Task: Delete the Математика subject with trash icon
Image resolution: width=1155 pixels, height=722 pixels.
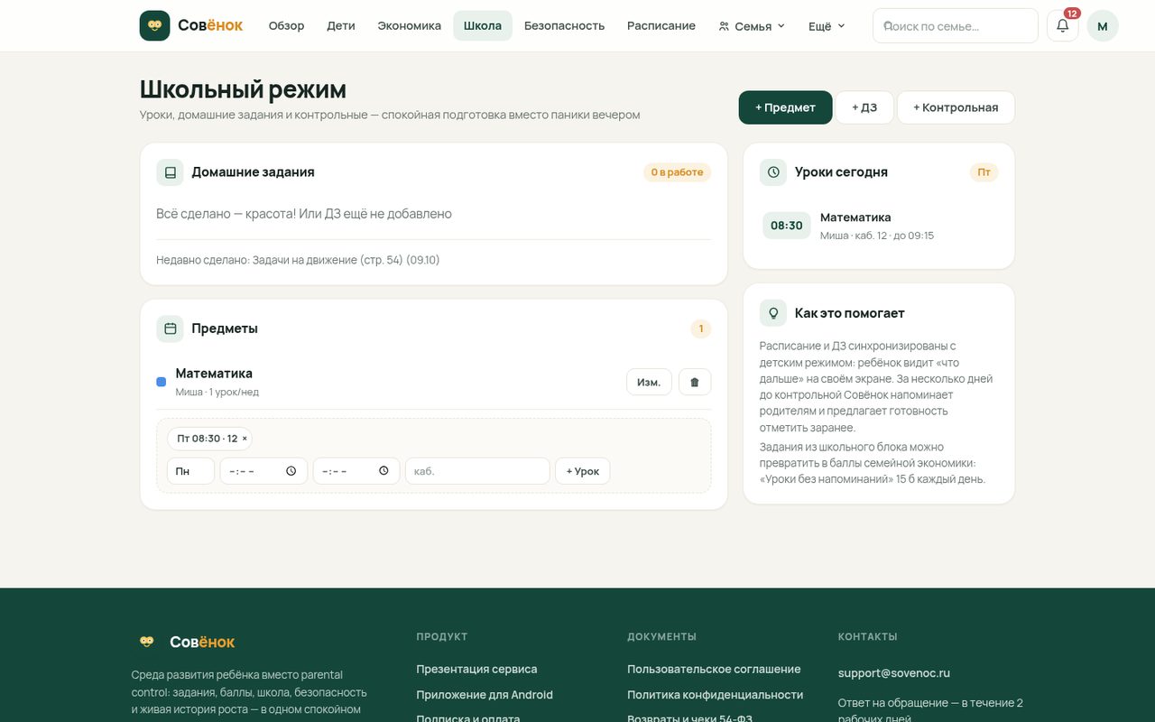Action: click(x=695, y=382)
